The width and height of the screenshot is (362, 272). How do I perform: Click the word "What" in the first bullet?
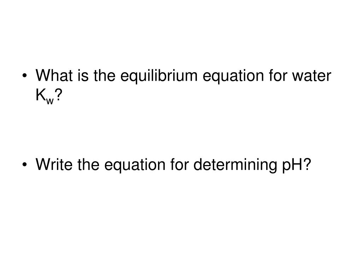click(x=54, y=75)
